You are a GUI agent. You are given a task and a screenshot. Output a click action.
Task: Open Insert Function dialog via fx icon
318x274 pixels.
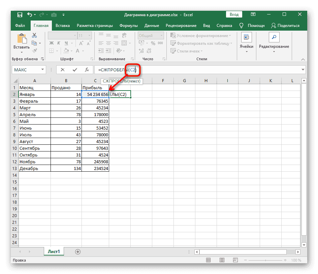coord(87,70)
